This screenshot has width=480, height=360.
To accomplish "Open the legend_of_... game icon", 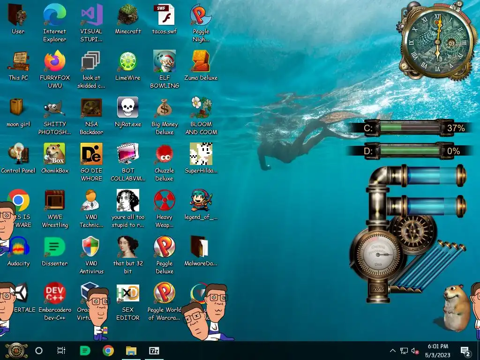I will (201, 205).
